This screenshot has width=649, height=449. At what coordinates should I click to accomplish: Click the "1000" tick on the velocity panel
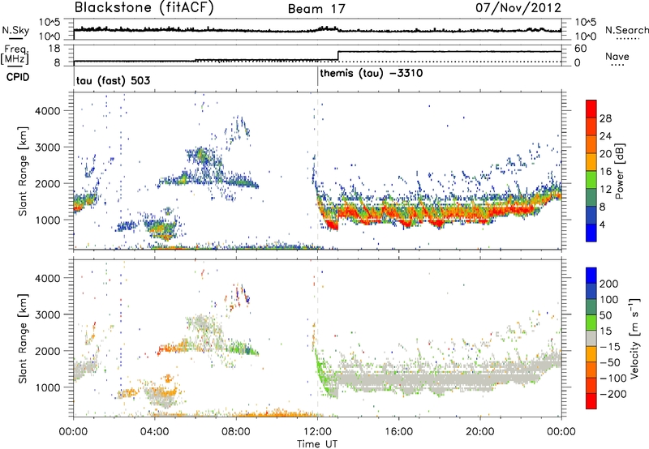click(x=47, y=387)
